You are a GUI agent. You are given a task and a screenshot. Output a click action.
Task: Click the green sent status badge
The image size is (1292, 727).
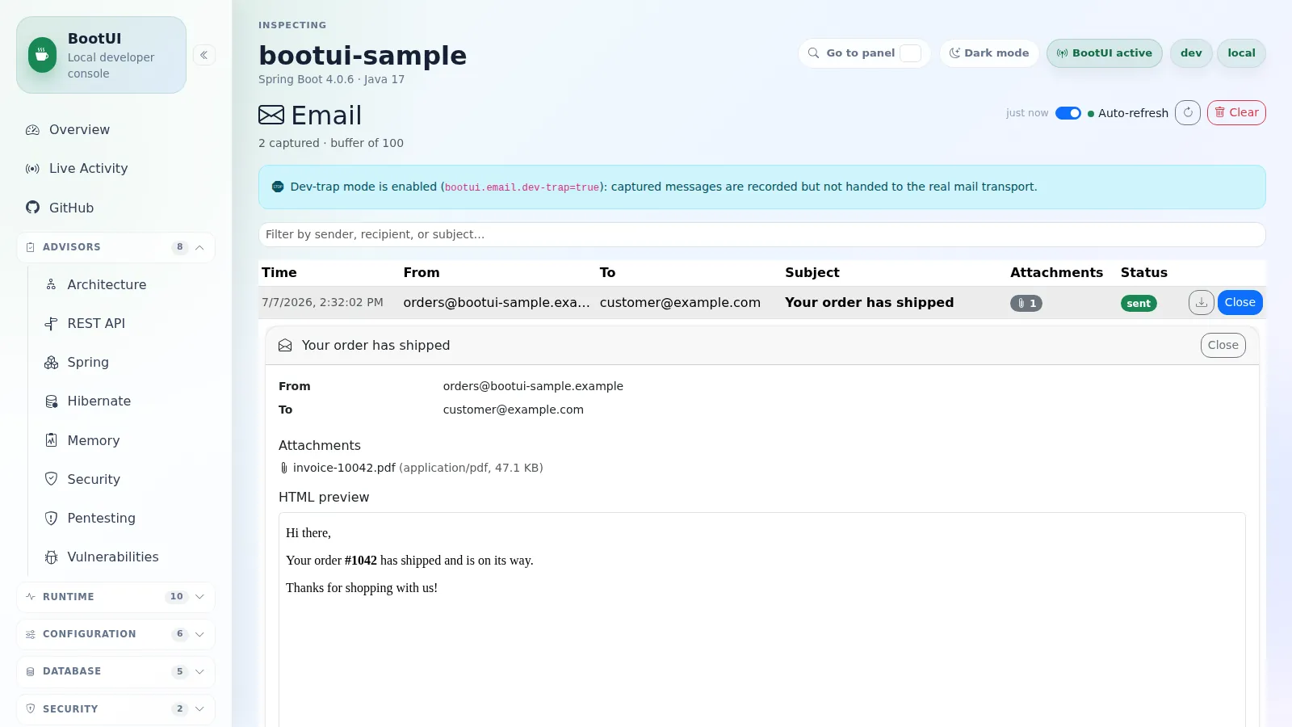pyautogui.click(x=1139, y=304)
